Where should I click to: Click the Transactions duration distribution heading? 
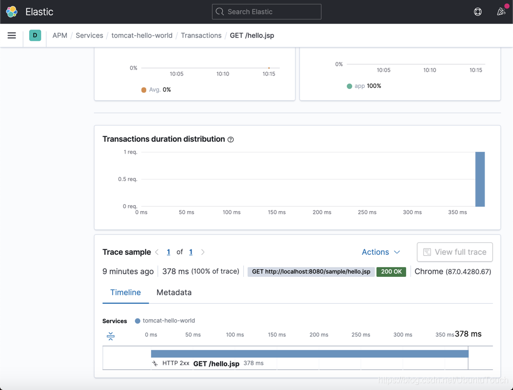coord(163,139)
